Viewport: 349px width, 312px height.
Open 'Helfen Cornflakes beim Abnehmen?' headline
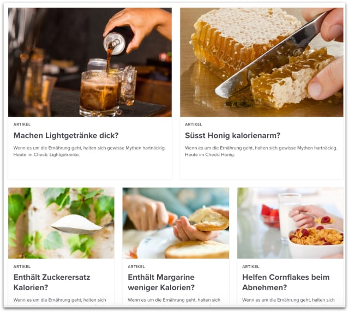[x=286, y=282]
